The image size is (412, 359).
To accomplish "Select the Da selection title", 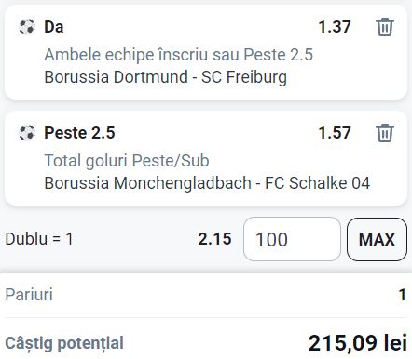I will point(54,27).
